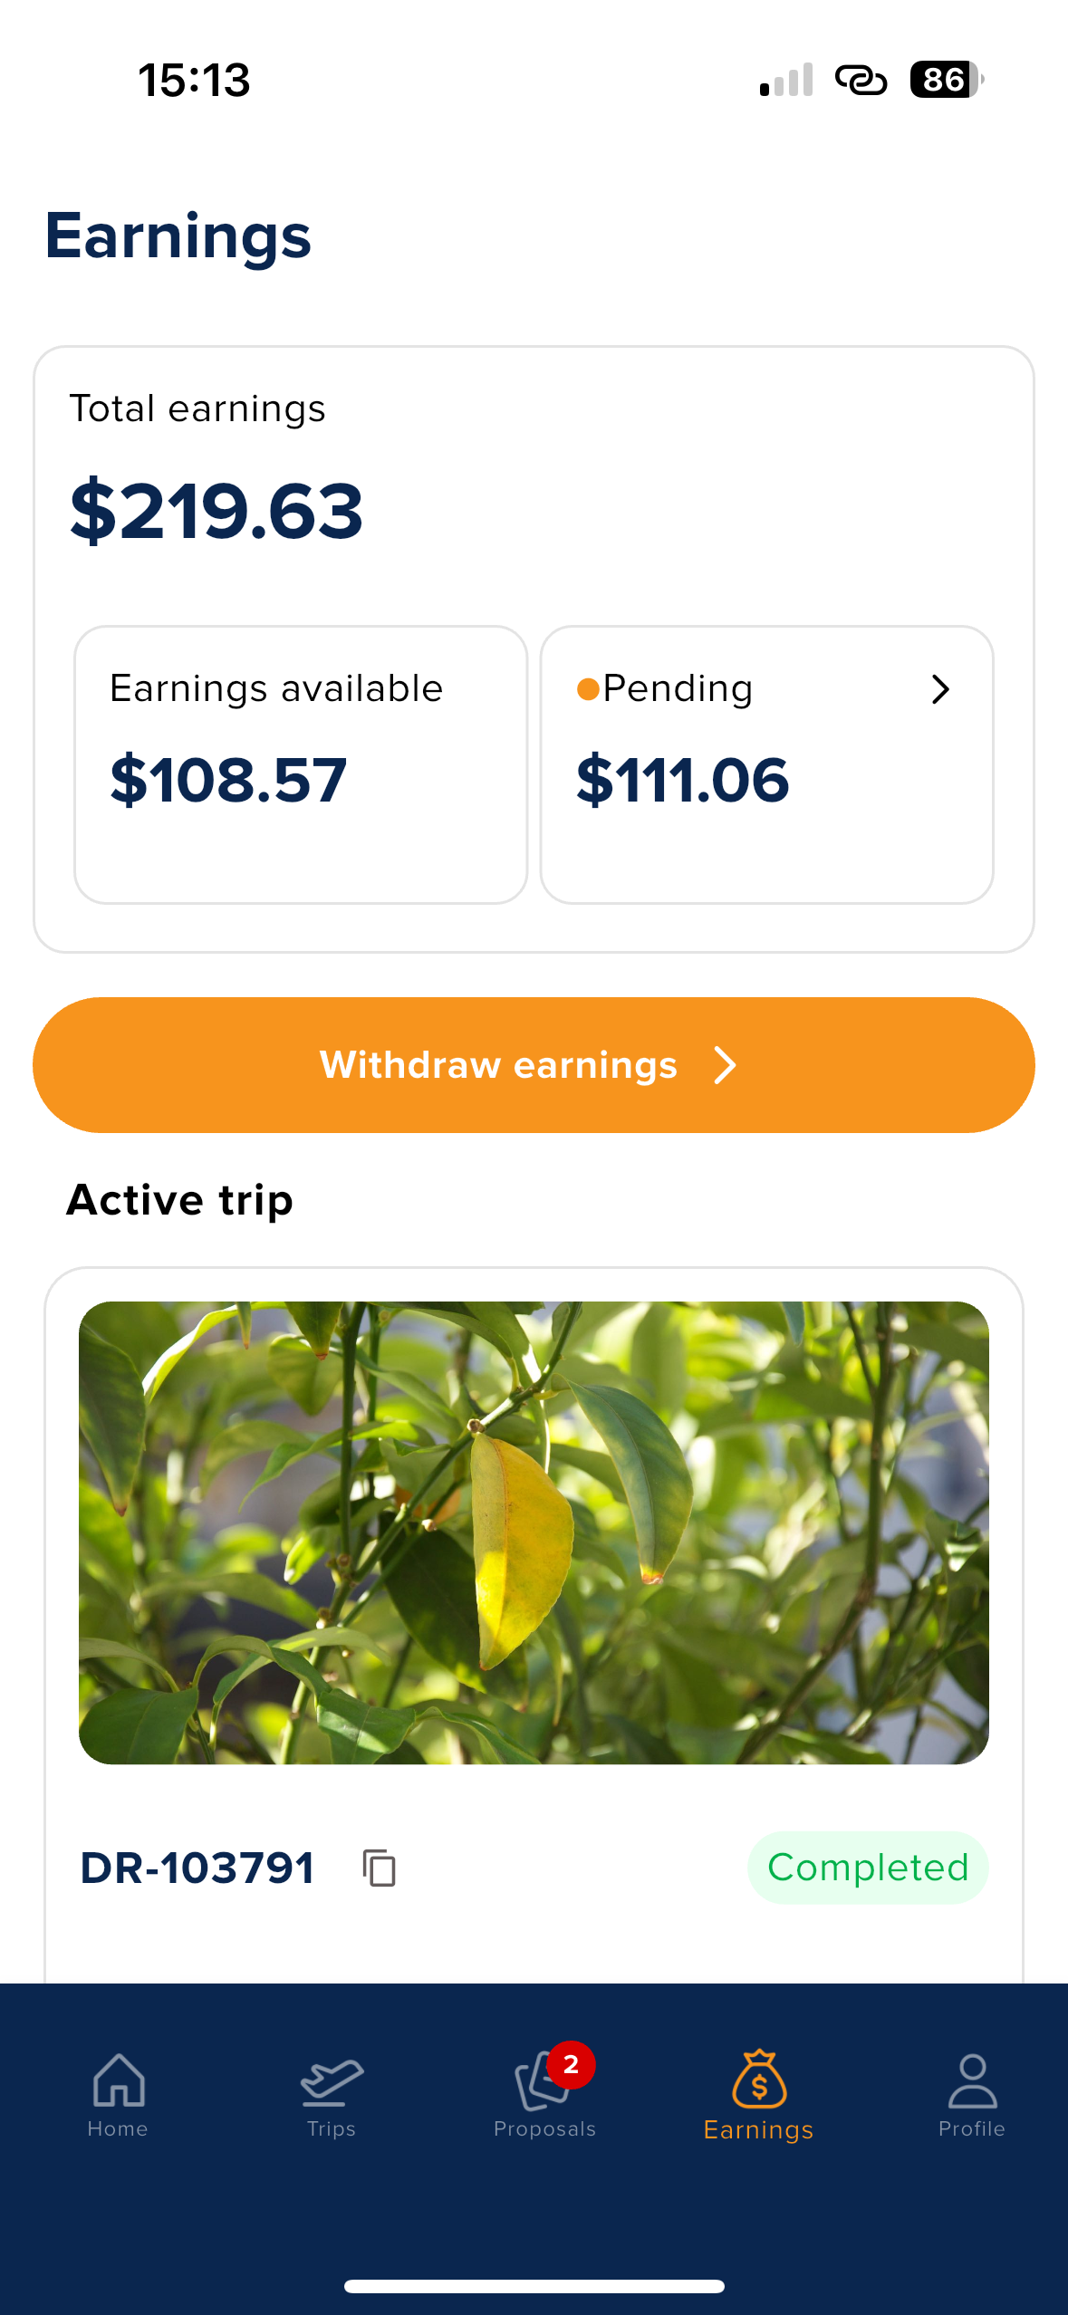
Task: Tap the cellular signal bars indicator
Action: [786, 80]
